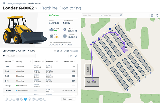Go to previous page arrow
The image size is (160, 103).
click(x=6, y=99)
